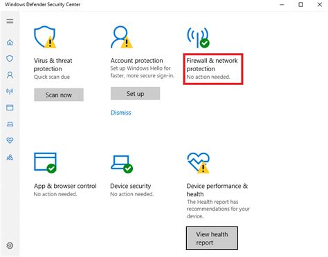
Task: Click the Scan now button
Action: click(59, 95)
